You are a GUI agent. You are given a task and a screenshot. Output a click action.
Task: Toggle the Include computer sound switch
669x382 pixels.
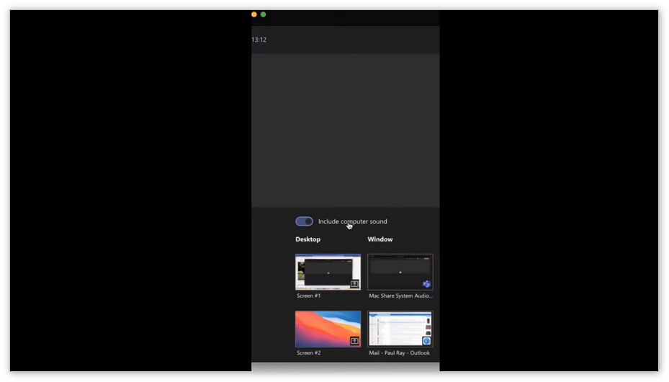pos(304,221)
